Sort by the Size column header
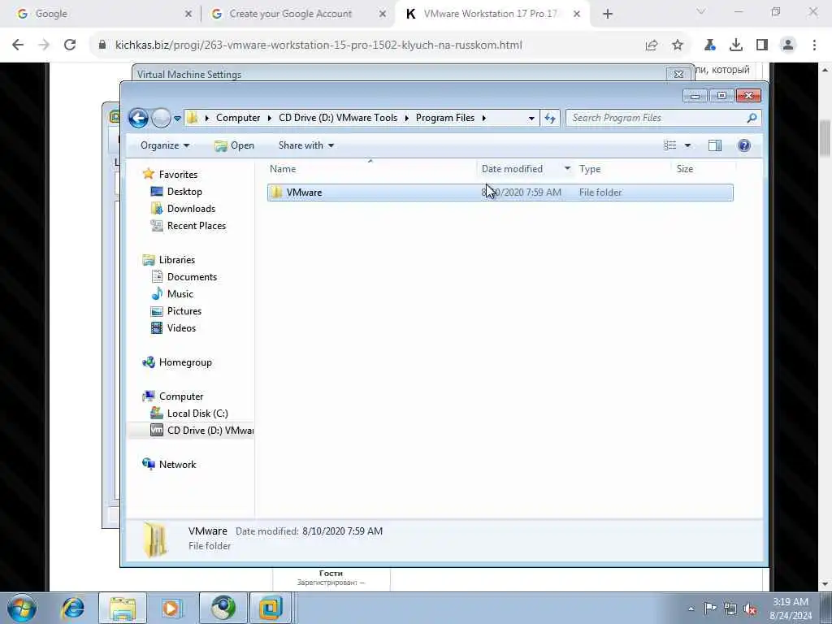Screen dimensions: 832x624 [703, 169]
